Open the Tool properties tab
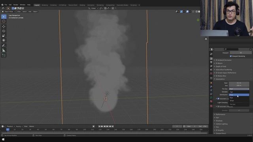The width and height of the screenshot is (253, 142). coord(211,54)
